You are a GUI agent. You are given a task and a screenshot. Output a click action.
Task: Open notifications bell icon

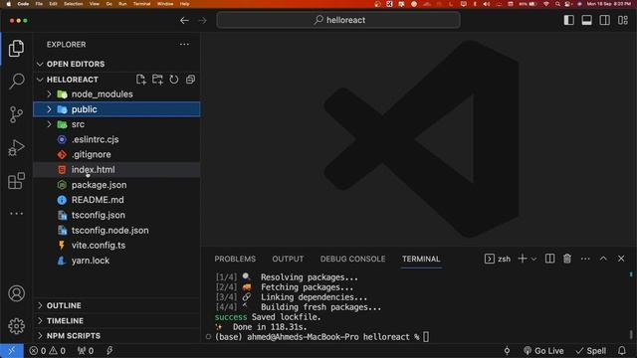pyautogui.click(x=621, y=351)
